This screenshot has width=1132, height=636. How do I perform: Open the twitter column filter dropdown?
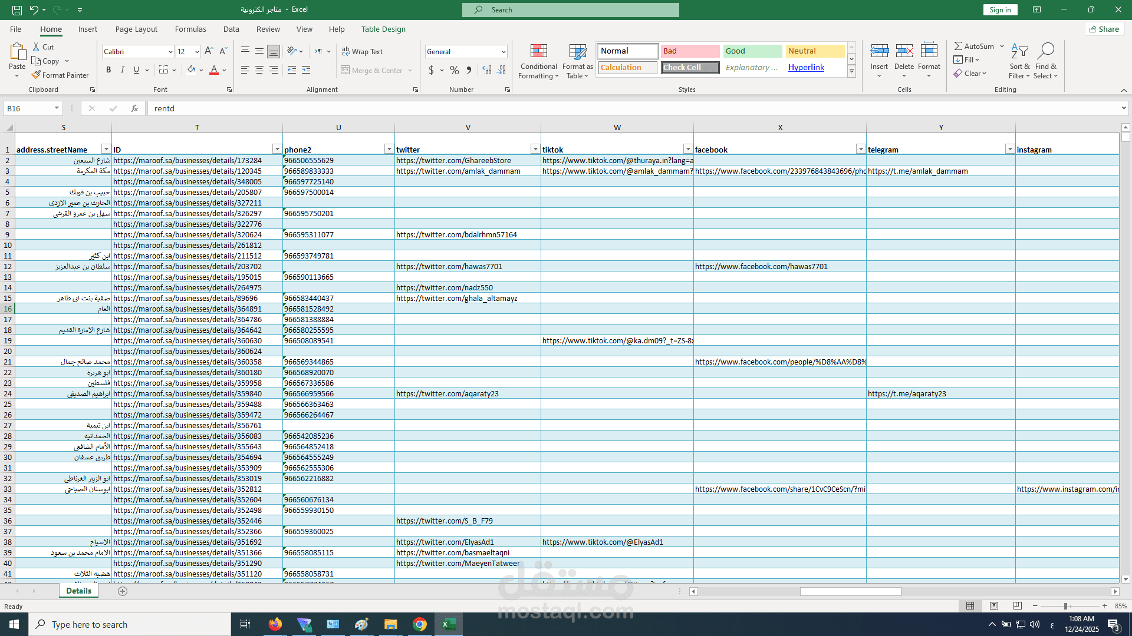point(535,149)
